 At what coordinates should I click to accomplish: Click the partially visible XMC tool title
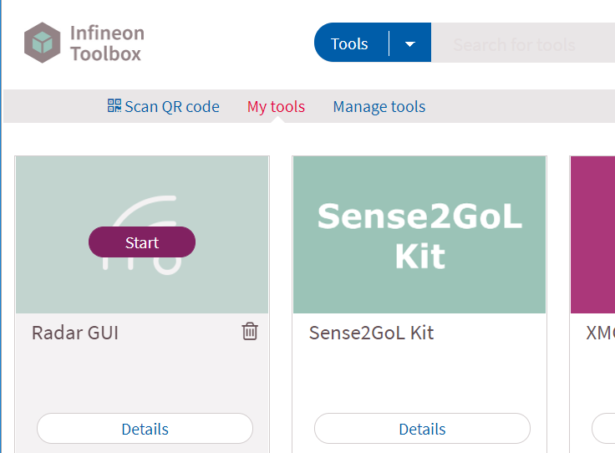600,333
